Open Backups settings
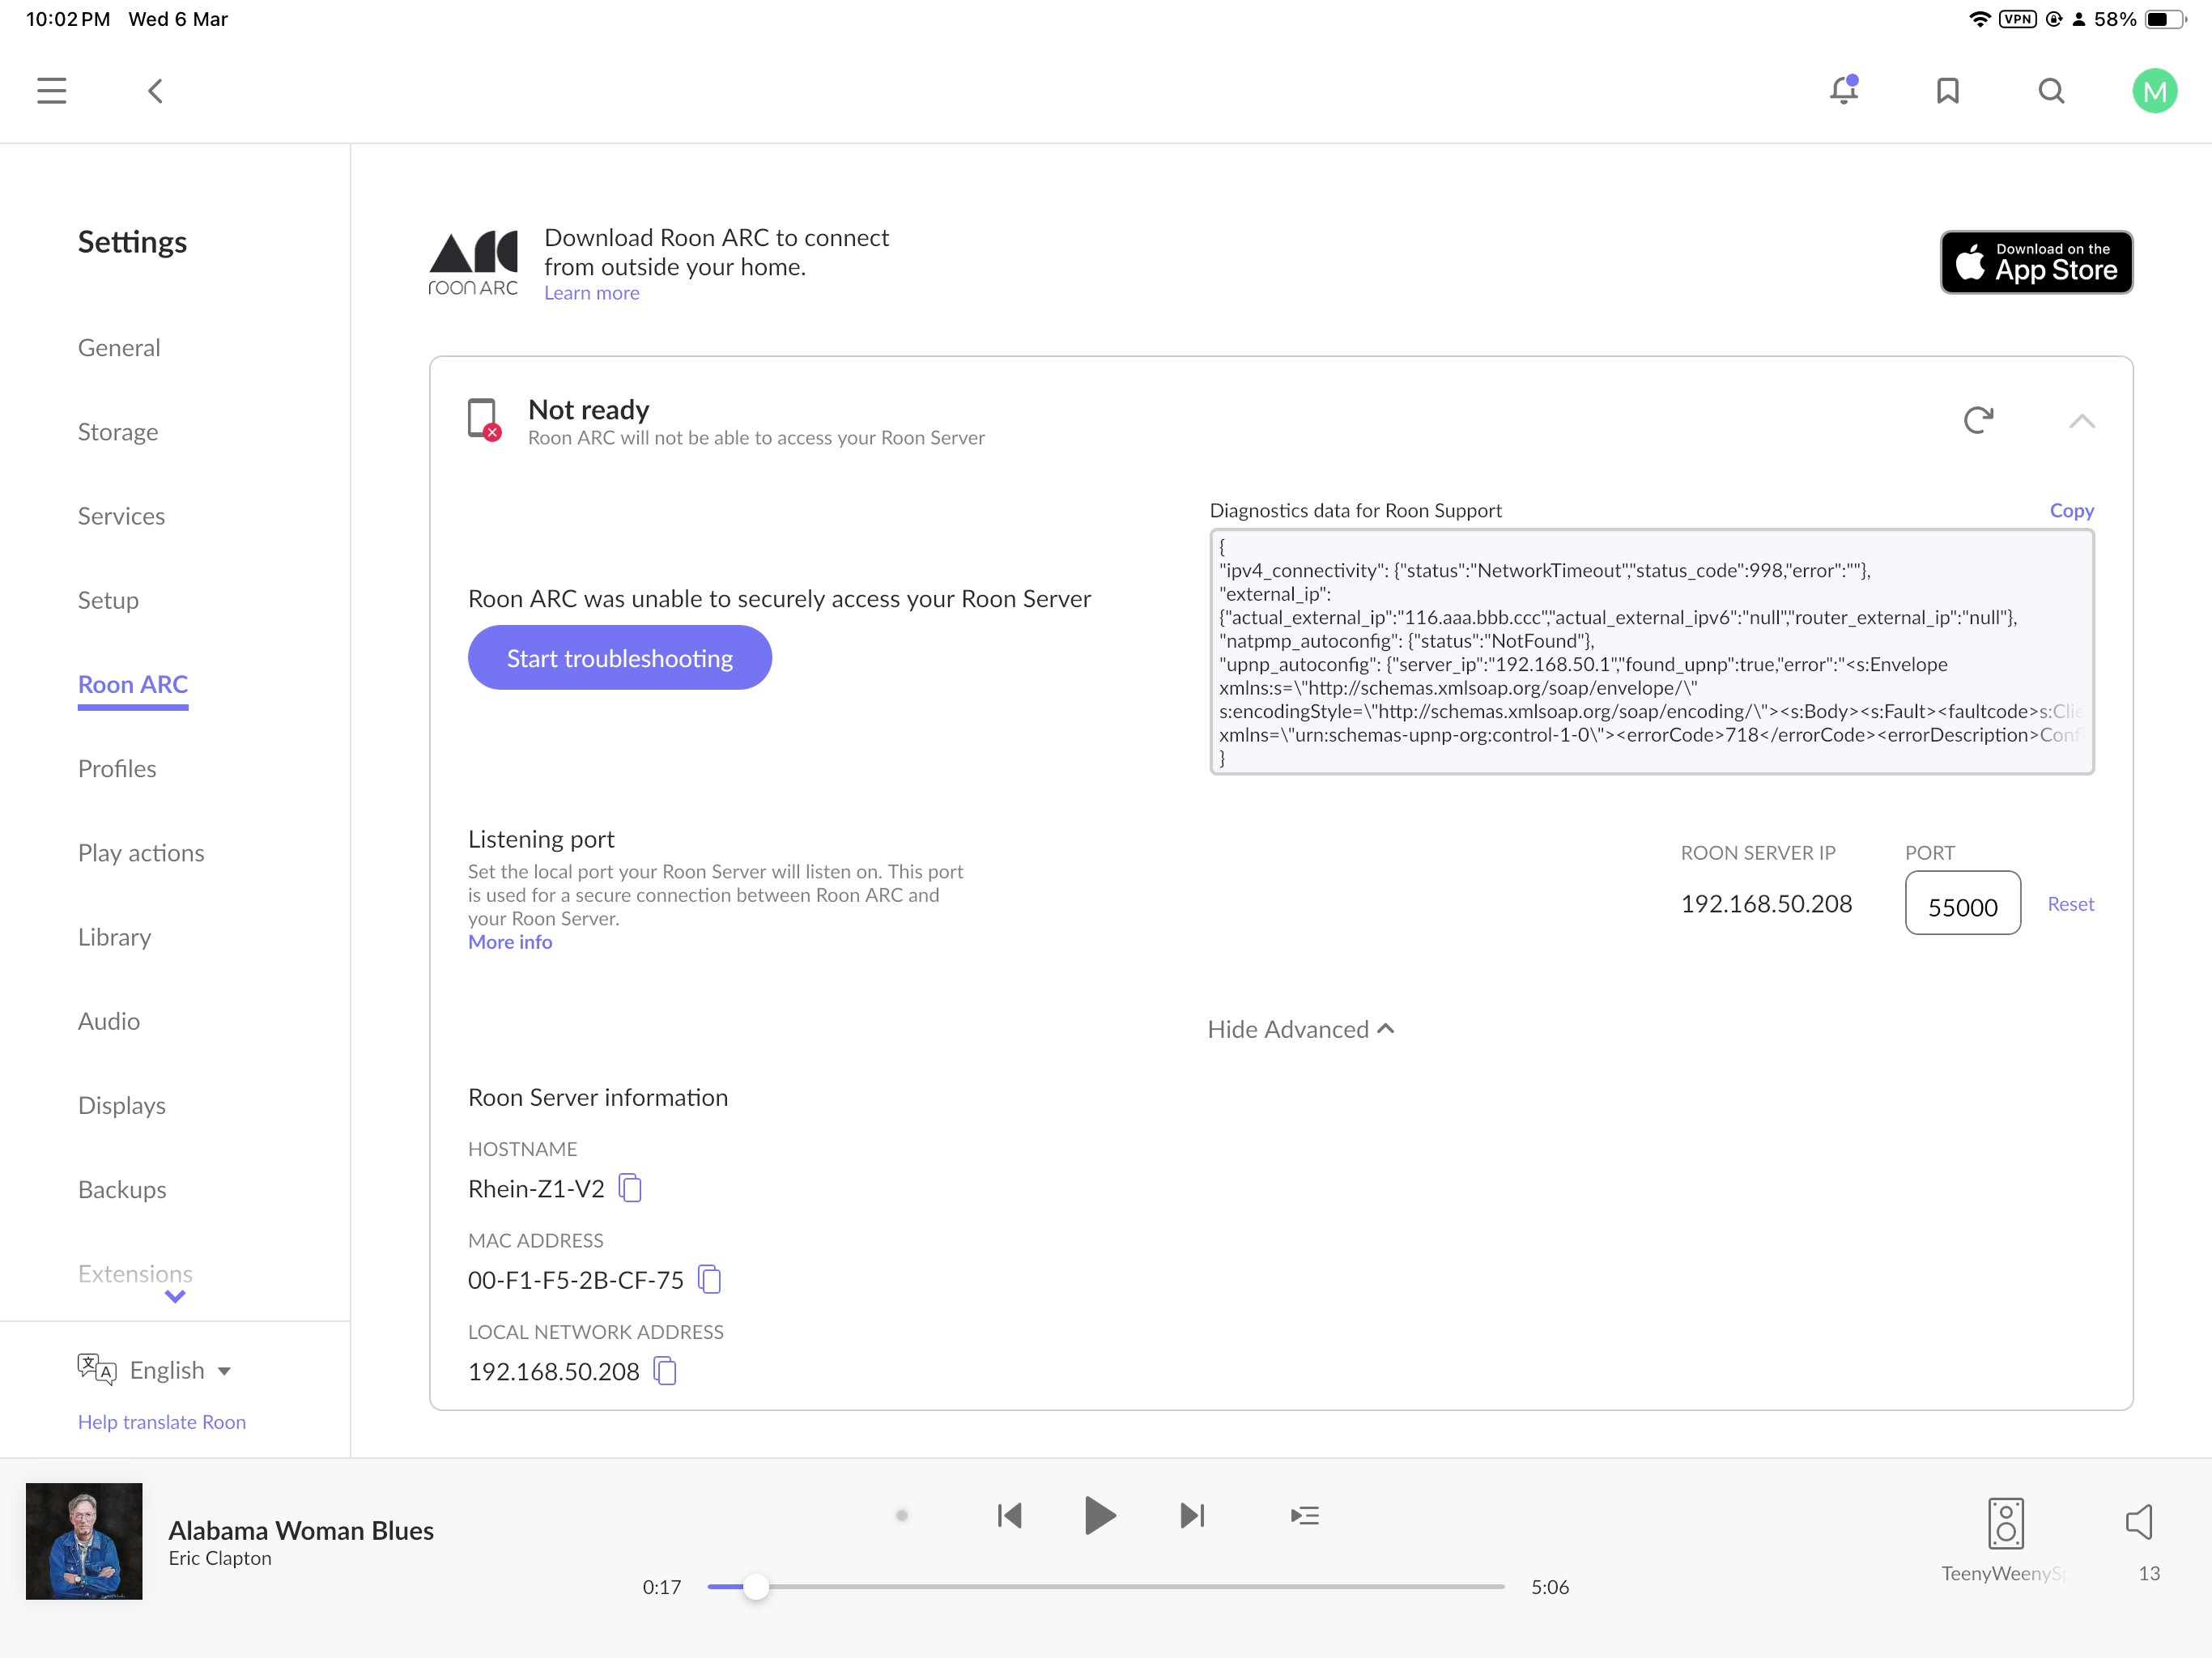The height and width of the screenshot is (1658, 2212). click(x=122, y=1189)
